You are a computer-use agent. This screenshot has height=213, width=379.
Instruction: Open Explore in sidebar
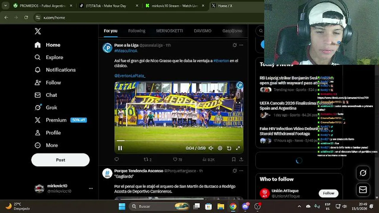[x=49, y=57]
